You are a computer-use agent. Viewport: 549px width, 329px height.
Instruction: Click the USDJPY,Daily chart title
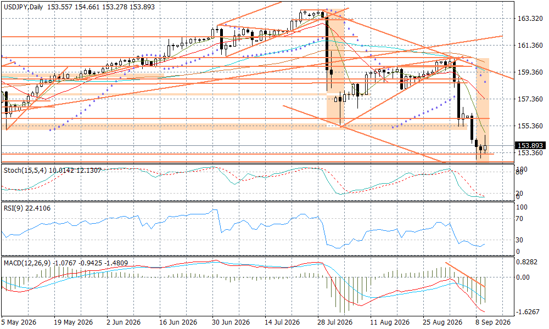pos(23,7)
